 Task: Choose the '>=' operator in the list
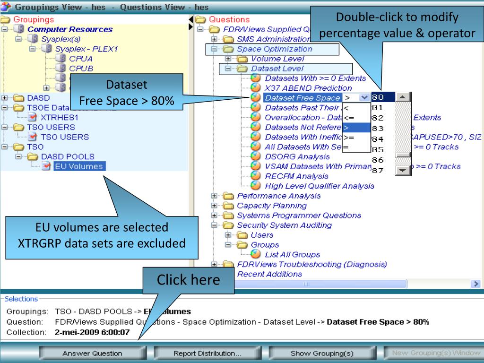pyautogui.click(x=356, y=138)
